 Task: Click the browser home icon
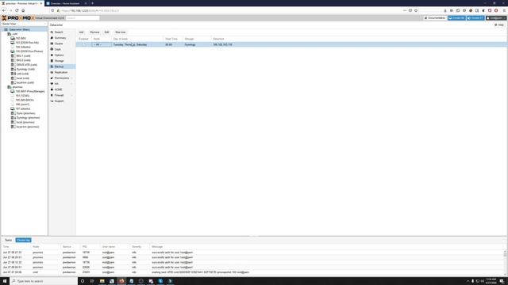pyautogui.click(x=23, y=10)
